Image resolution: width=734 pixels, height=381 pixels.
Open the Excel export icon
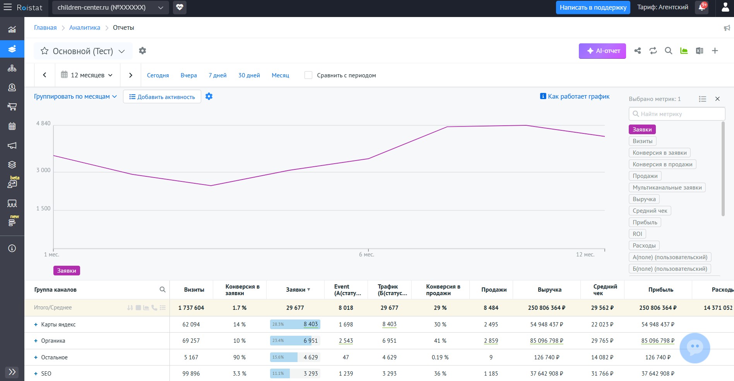(x=699, y=51)
